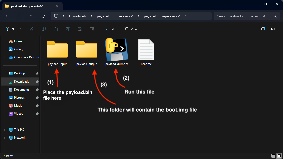This screenshot has height=159, width=283.
Task: Click the Cut scissors icon
Action: pos(32,29)
